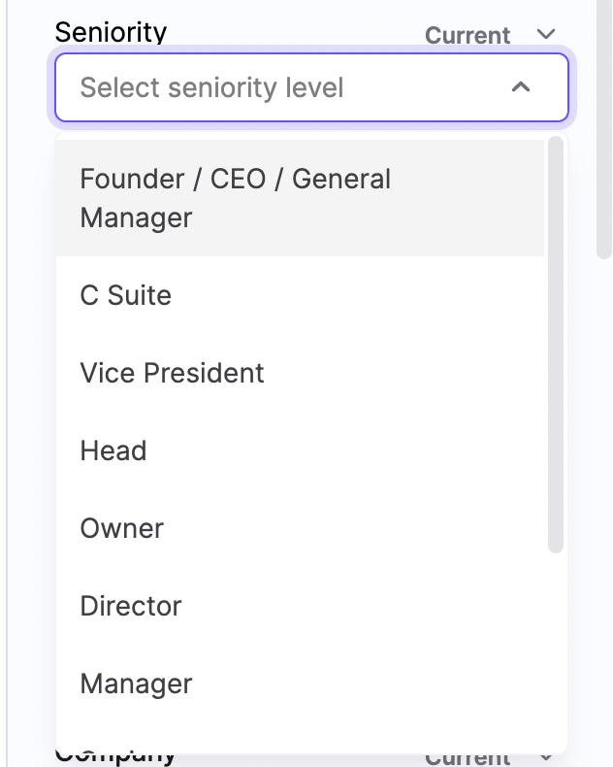The height and width of the screenshot is (767, 613).
Task: Click the page scrollbar thumb at far right
Action: (603, 126)
